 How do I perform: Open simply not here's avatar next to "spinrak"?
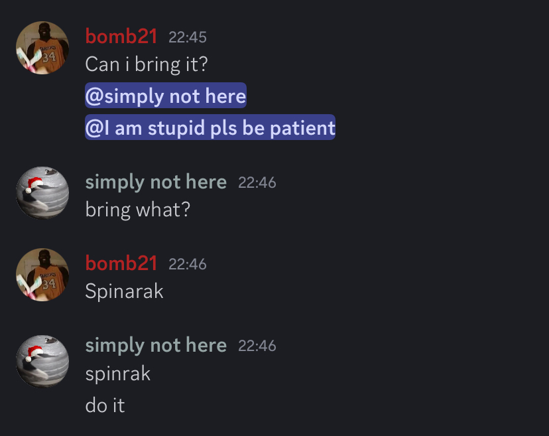pyautogui.click(x=42, y=361)
